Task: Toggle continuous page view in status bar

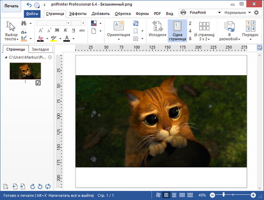Action: 174,195
